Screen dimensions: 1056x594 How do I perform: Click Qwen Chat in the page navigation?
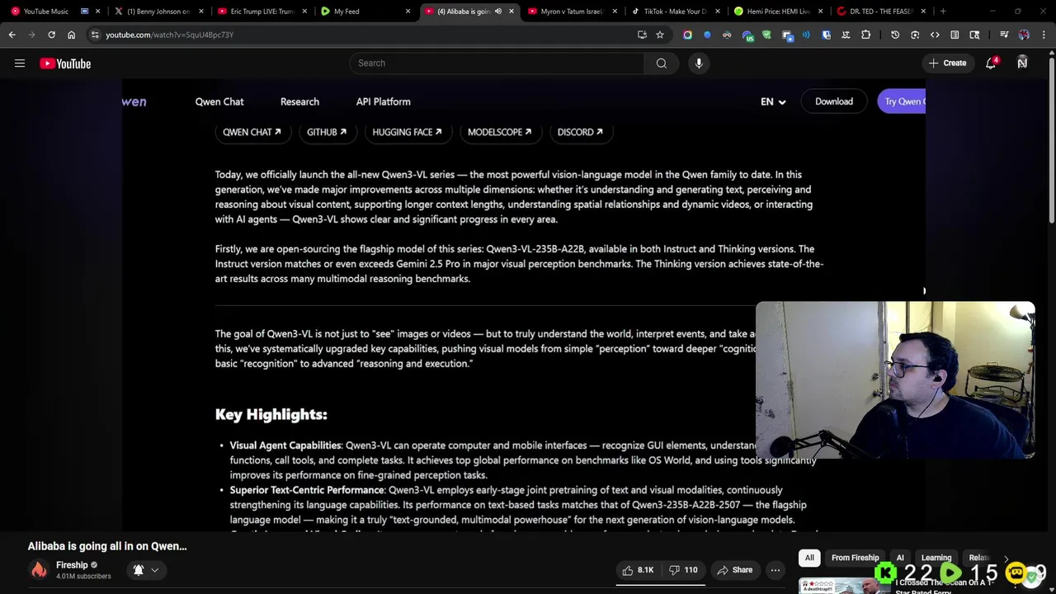219,101
